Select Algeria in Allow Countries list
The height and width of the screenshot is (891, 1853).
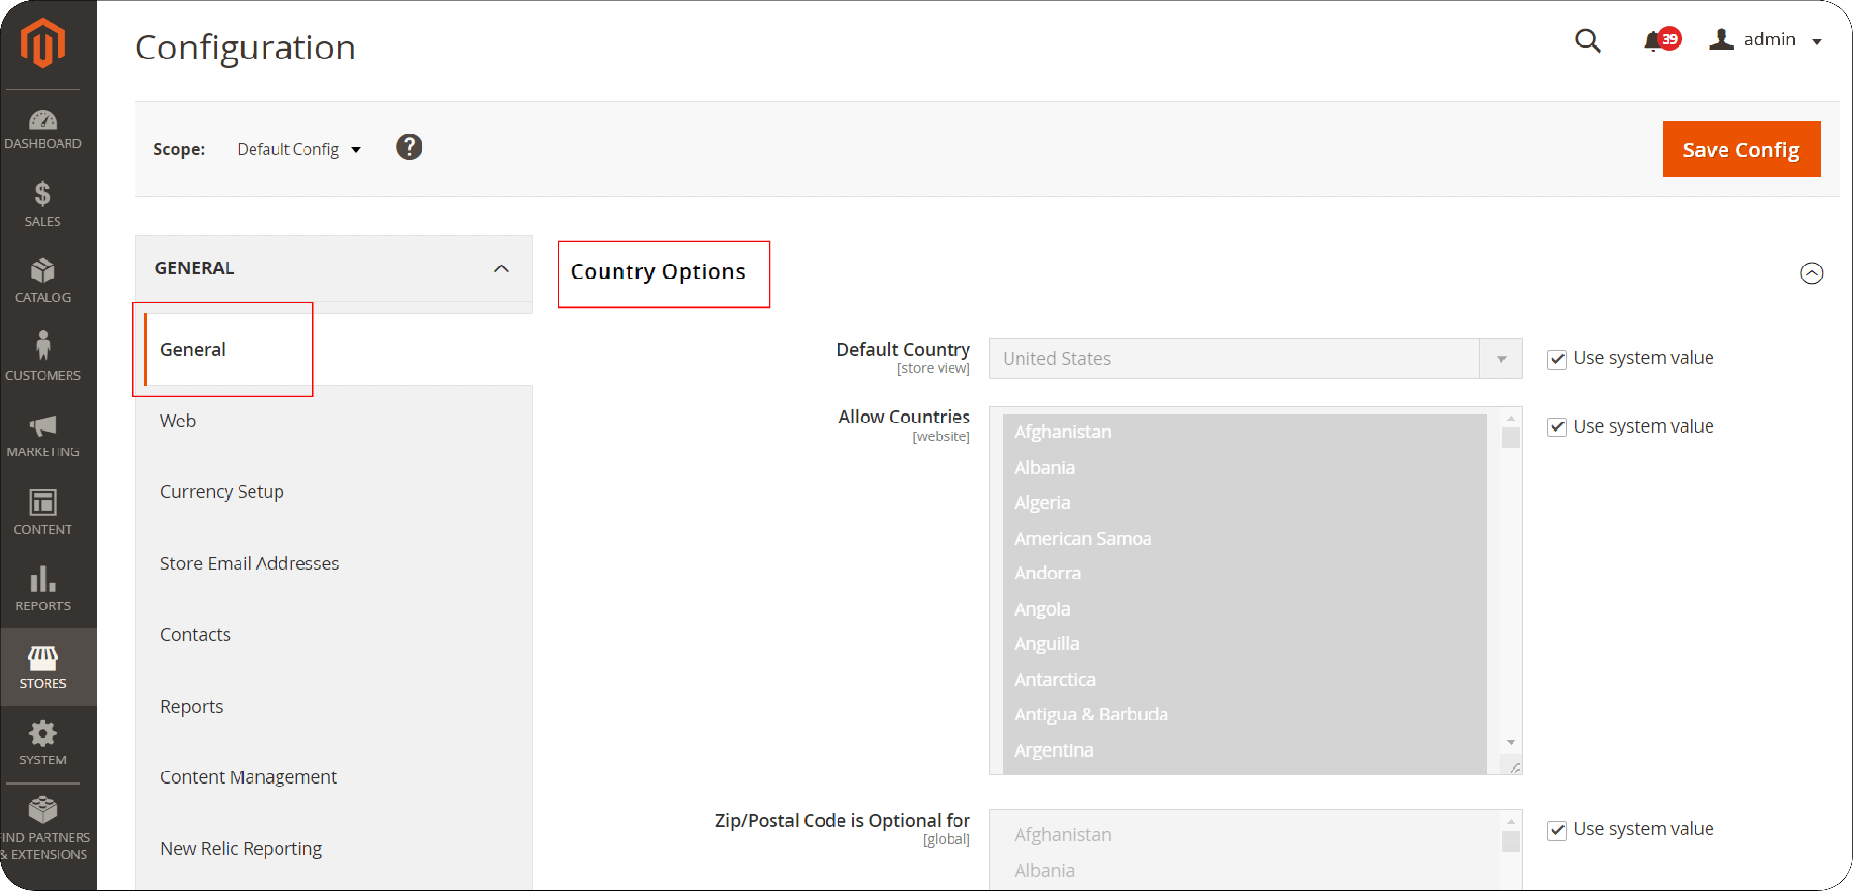pyautogui.click(x=1244, y=503)
